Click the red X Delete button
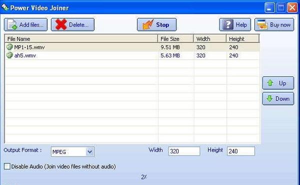 (72, 24)
